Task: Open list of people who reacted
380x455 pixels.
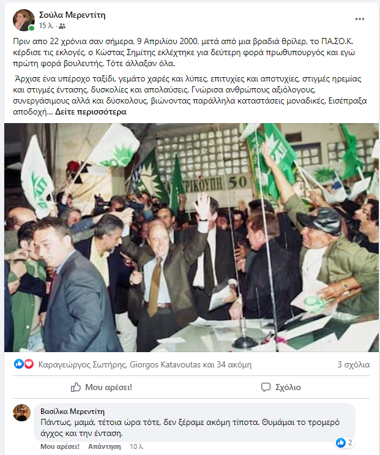Action: pos(145,364)
